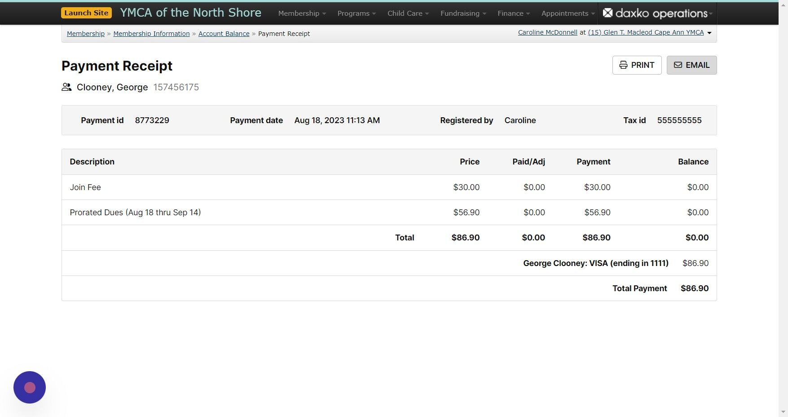
Task: Click the household icon next to Clooney, George
Action: pyautogui.click(x=66, y=87)
